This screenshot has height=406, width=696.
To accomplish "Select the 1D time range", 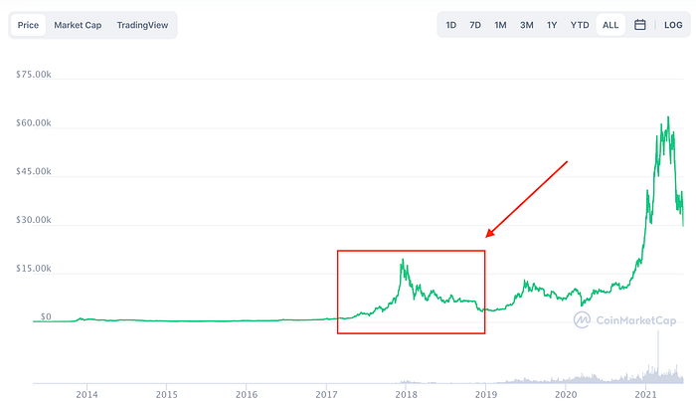I will pos(451,25).
